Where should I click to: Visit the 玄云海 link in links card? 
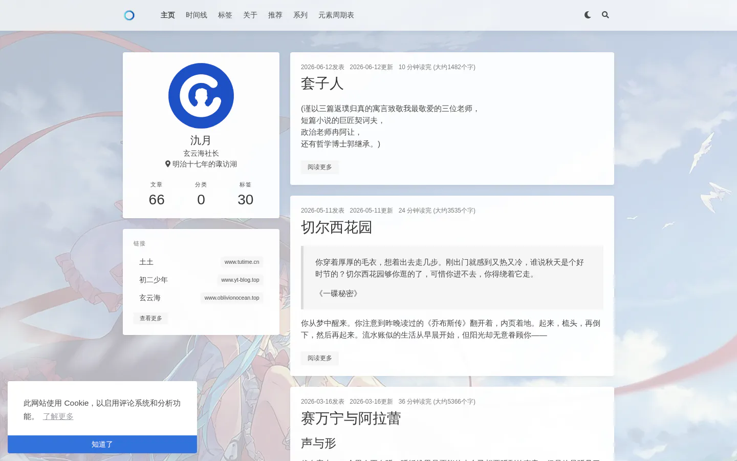pos(150,298)
